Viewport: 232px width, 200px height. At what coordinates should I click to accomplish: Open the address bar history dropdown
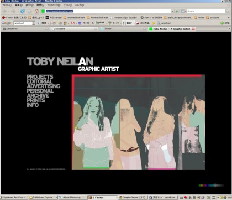tap(172, 11)
